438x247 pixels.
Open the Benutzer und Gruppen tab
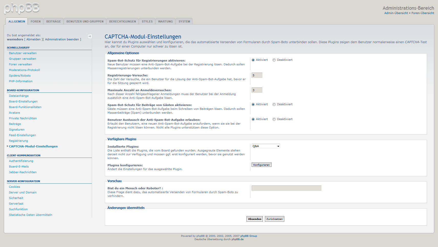85,21
